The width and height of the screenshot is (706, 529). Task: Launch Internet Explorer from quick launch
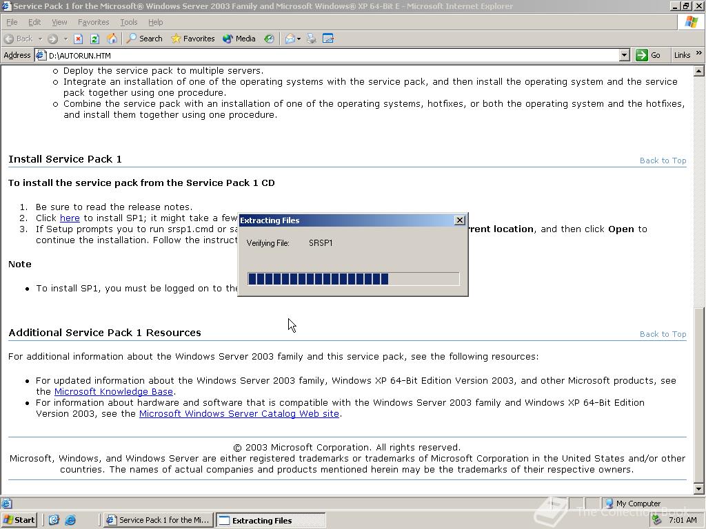coord(70,520)
